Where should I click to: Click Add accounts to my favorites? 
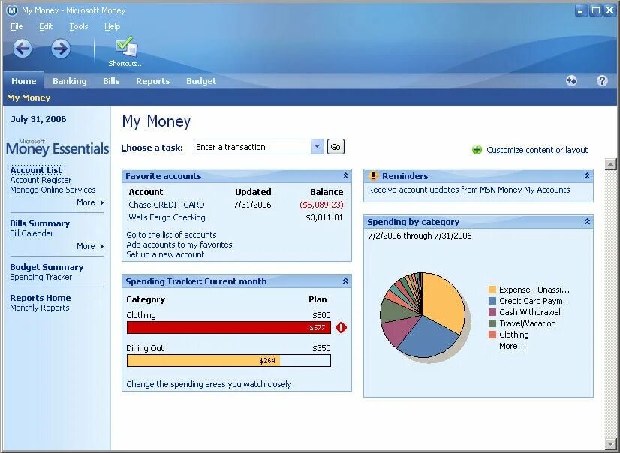tap(179, 244)
